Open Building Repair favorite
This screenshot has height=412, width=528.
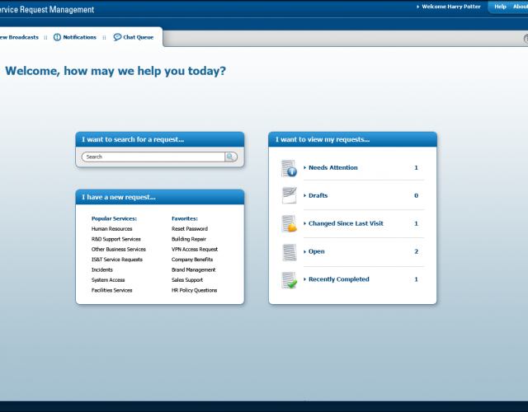pyautogui.click(x=189, y=239)
